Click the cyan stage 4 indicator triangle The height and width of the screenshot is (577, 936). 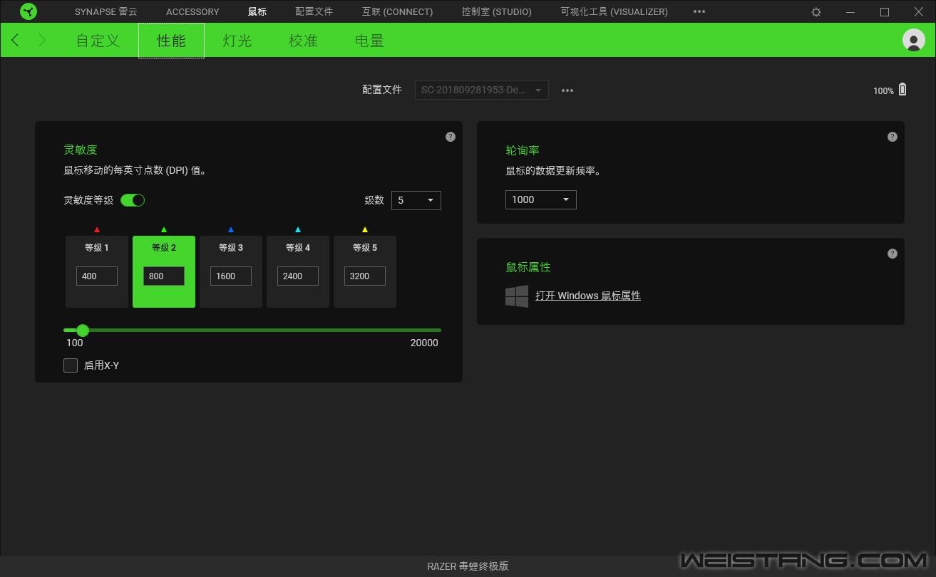[x=298, y=229]
